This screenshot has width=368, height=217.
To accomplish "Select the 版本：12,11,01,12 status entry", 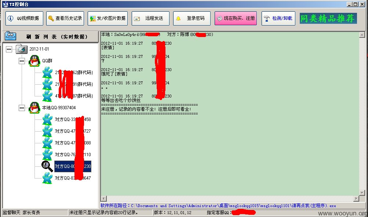I will tap(173, 213).
